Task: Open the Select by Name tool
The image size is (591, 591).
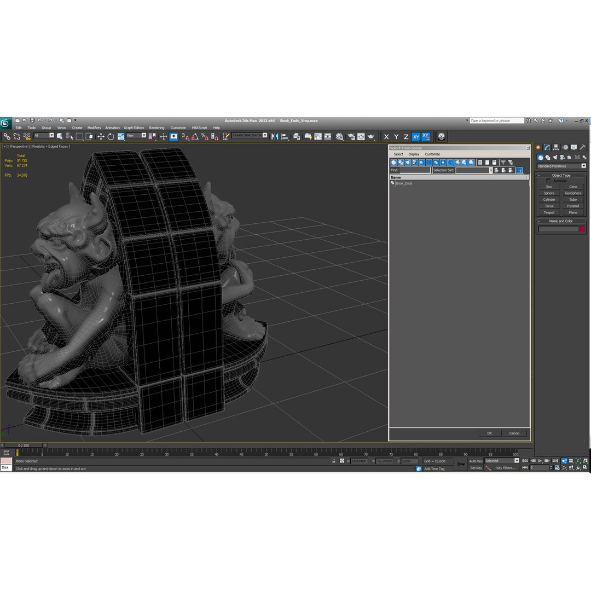Action: click(x=69, y=136)
